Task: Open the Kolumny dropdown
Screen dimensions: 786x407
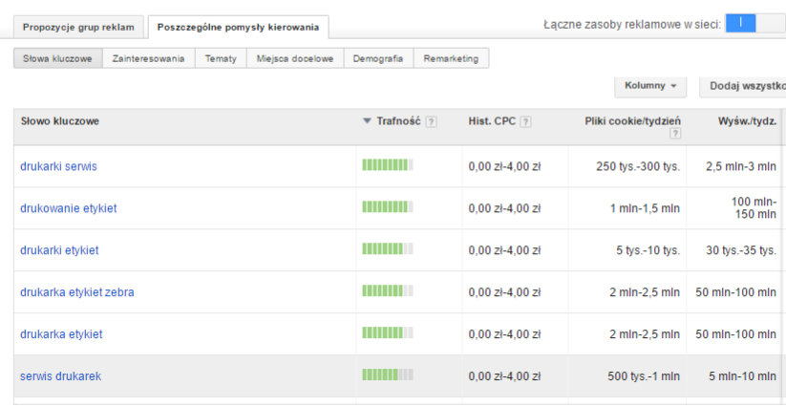Action: tap(649, 86)
